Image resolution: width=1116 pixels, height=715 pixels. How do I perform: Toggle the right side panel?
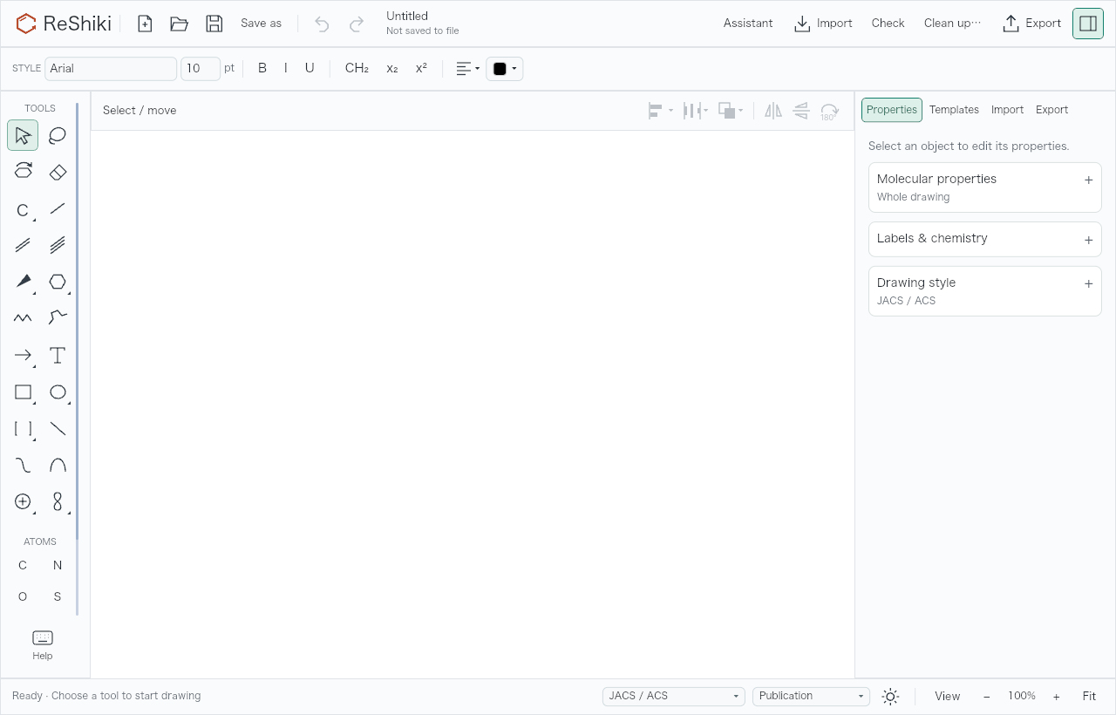pyautogui.click(x=1088, y=24)
